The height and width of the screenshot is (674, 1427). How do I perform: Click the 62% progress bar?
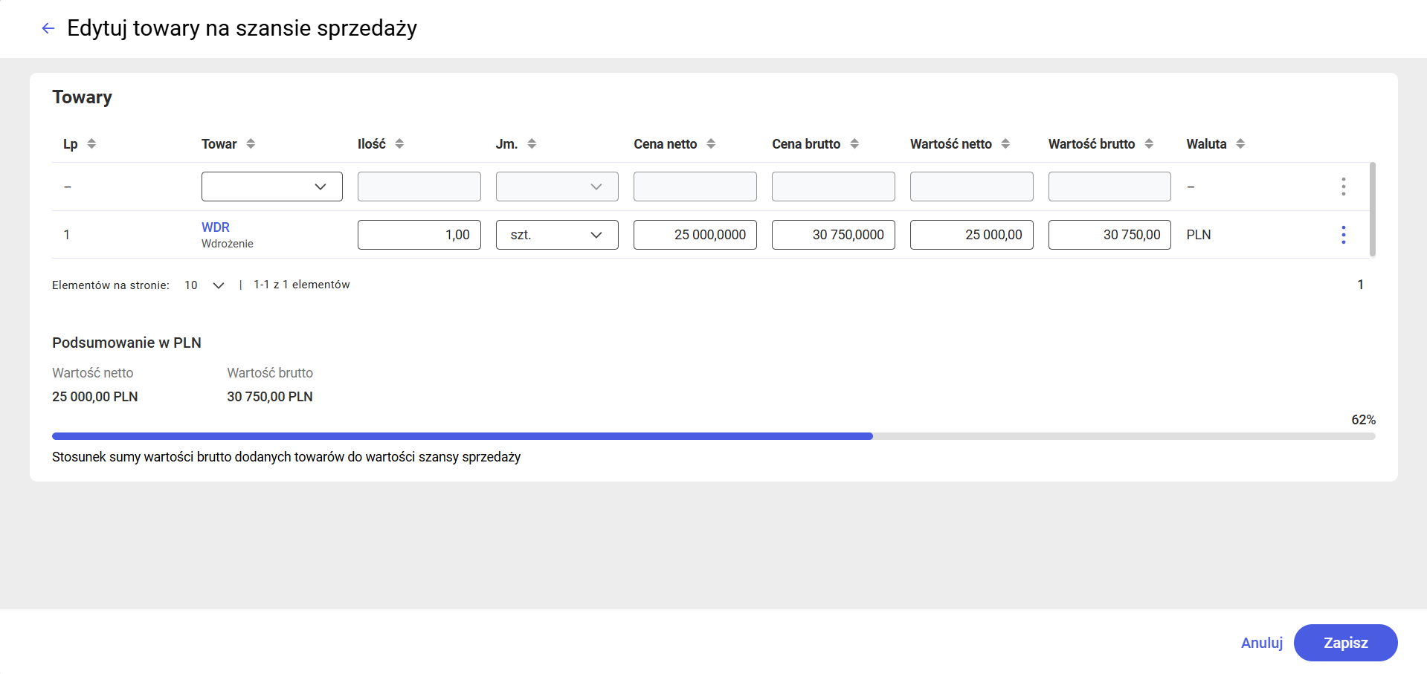pyautogui.click(x=714, y=436)
